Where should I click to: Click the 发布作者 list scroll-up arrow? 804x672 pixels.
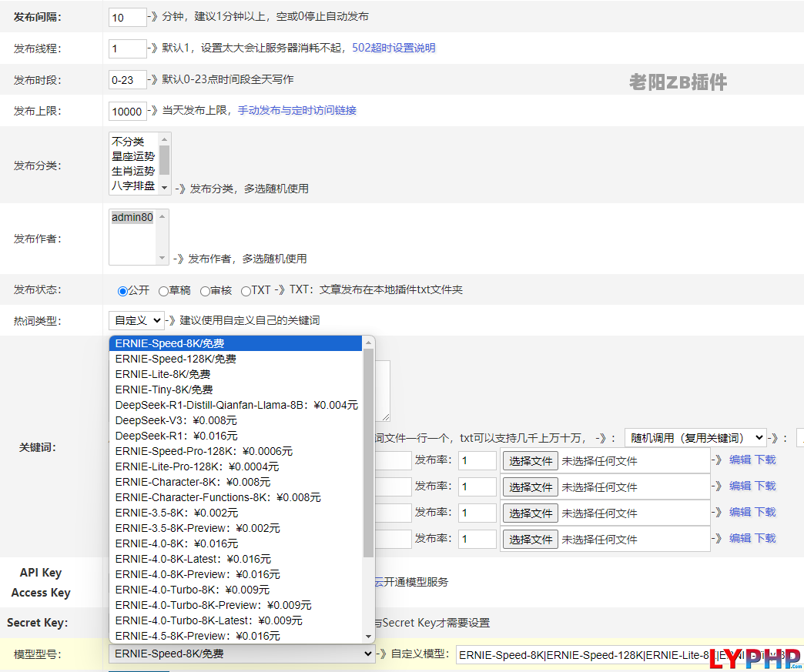coord(162,216)
